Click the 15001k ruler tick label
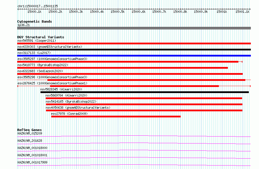 pyautogui.click(x=222, y=12)
